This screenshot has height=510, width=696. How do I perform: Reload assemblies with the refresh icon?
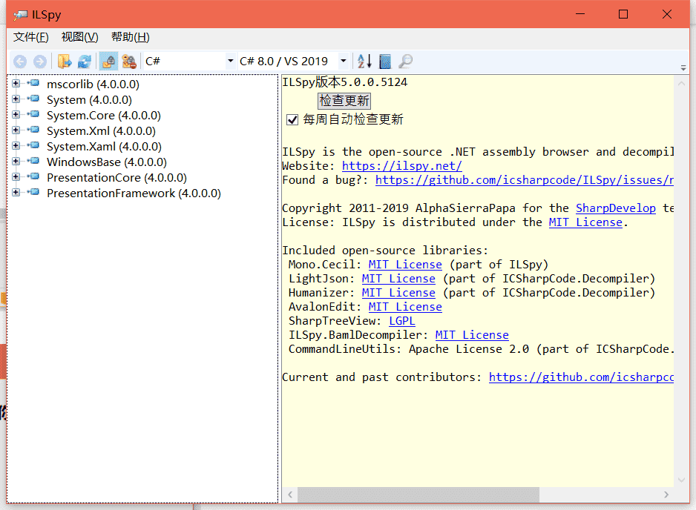tap(85, 62)
